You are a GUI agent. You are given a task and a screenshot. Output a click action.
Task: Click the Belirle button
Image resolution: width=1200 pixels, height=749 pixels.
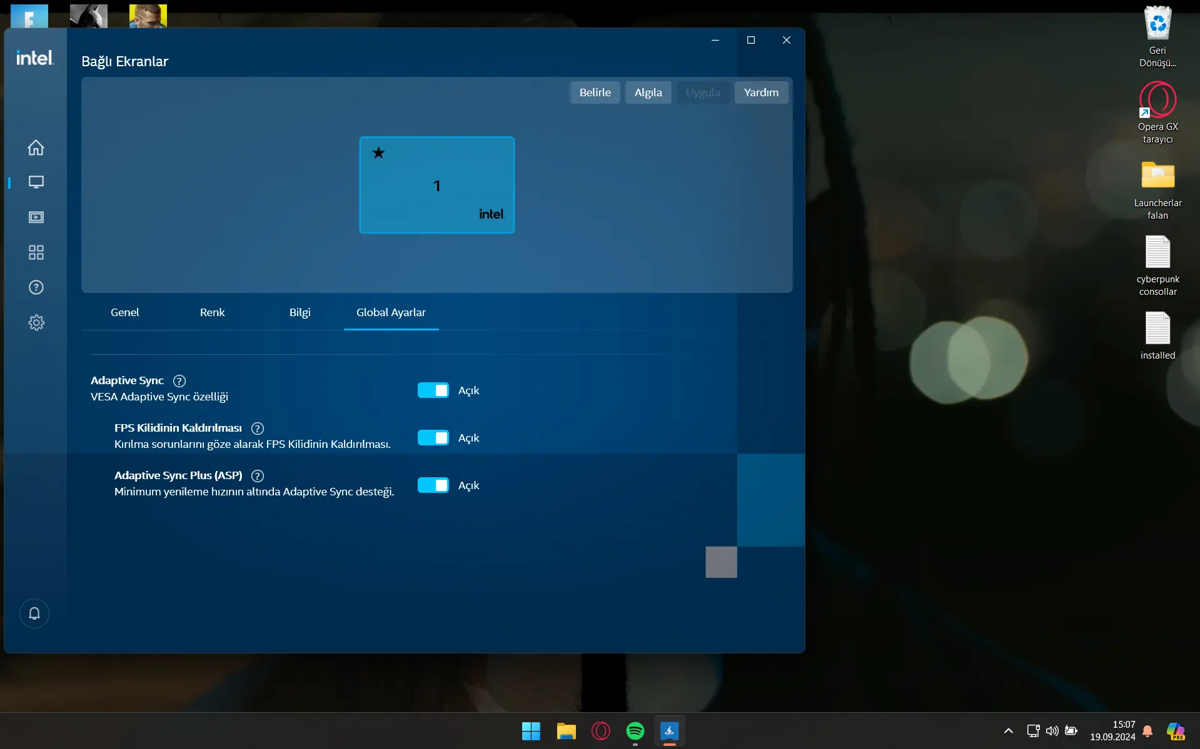coord(595,92)
